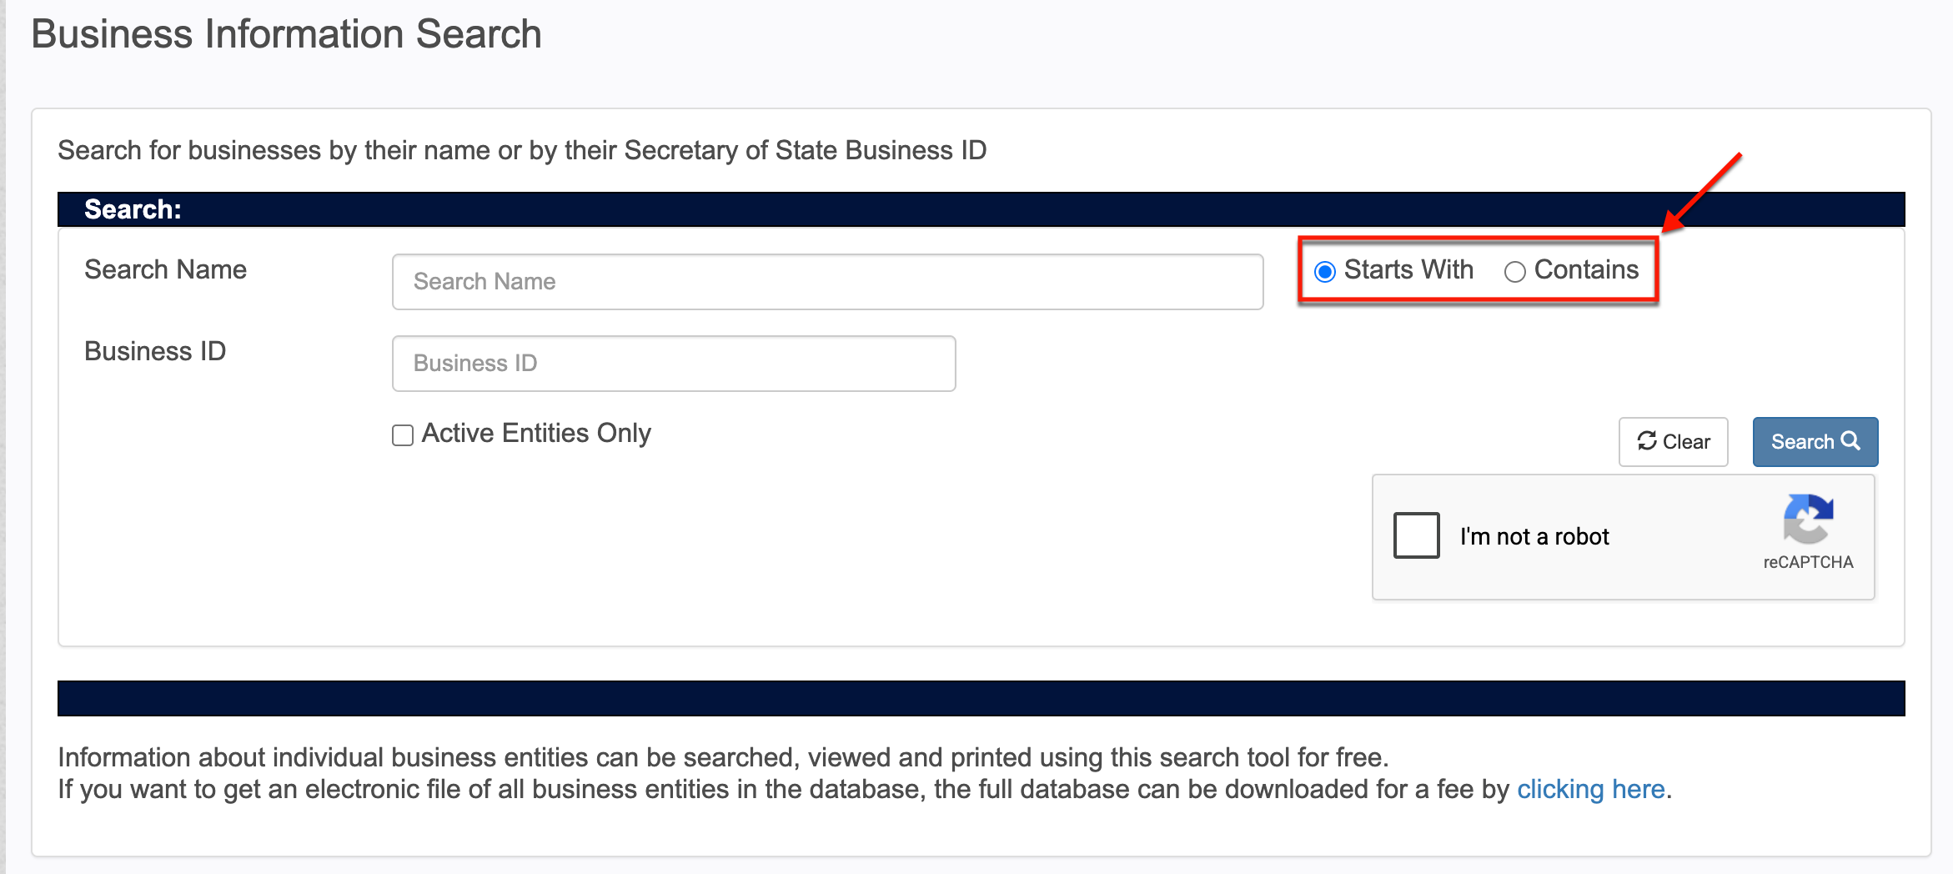Click the Business Information Search heading

point(286,34)
